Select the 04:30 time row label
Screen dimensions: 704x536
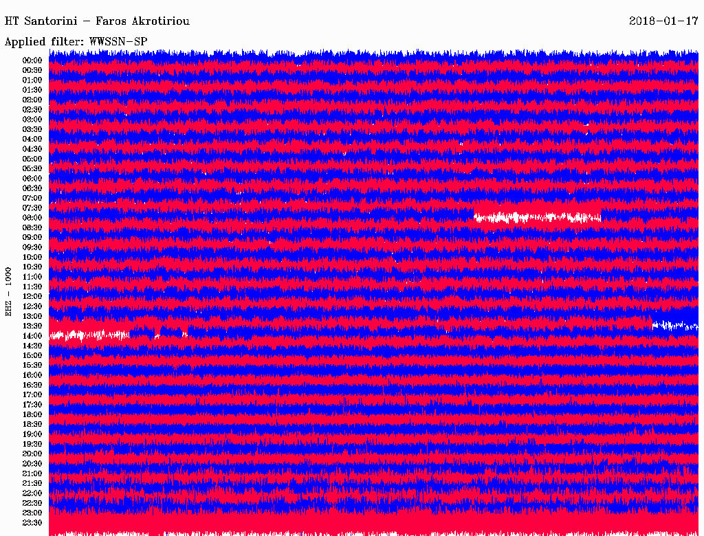pyautogui.click(x=32, y=149)
